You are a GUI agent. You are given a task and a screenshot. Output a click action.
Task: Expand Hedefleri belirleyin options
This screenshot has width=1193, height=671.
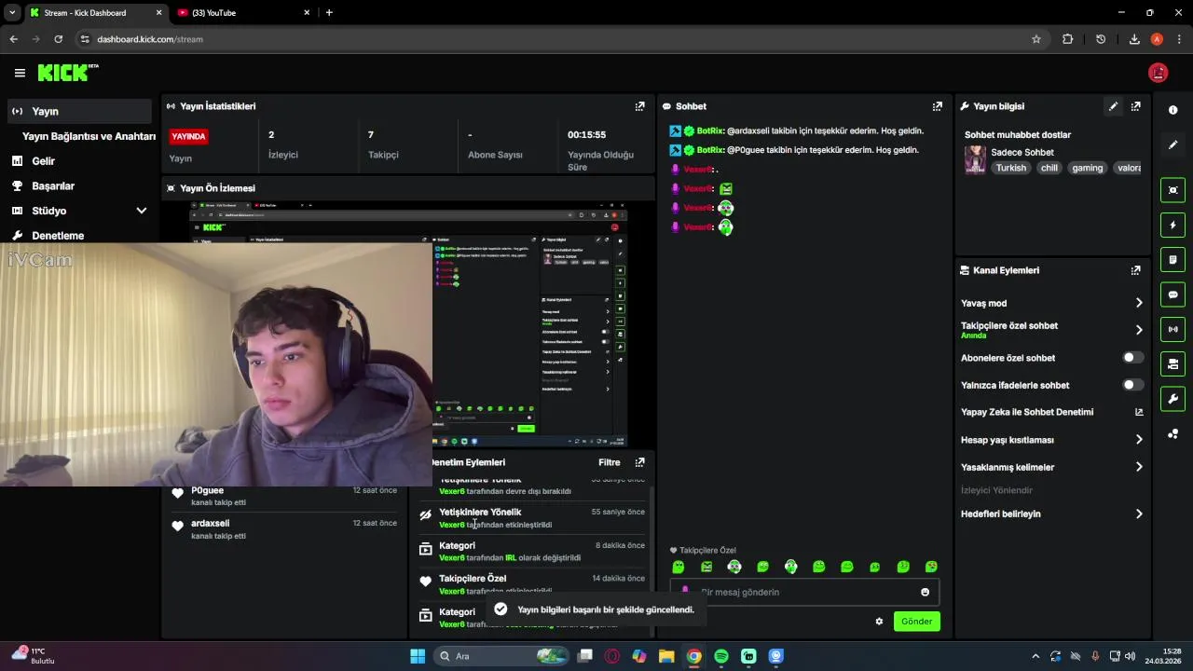click(1139, 514)
